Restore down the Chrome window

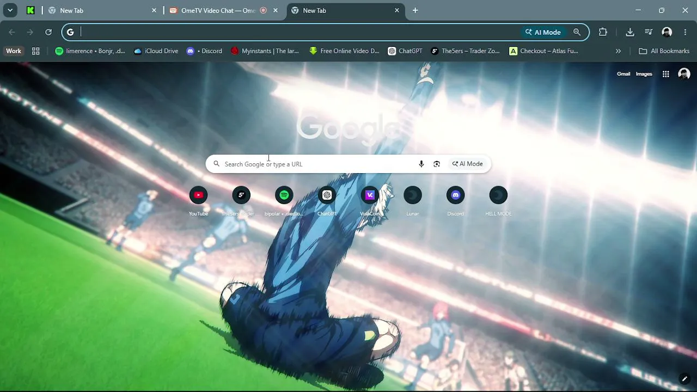tap(662, 10)
